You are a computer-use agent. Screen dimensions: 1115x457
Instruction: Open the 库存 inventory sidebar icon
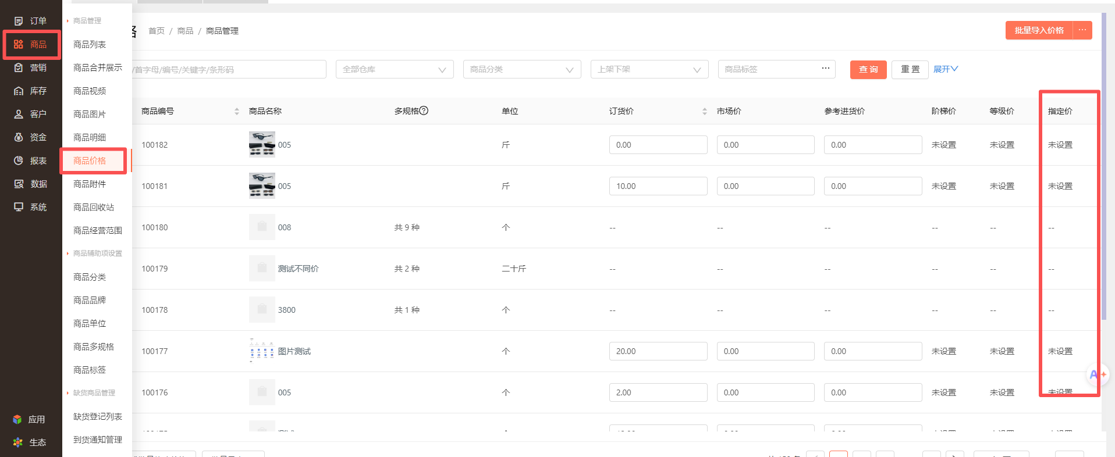19,91
